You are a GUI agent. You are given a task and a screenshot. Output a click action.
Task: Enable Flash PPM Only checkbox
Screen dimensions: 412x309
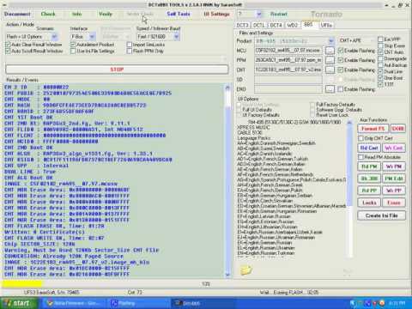coord(130,51)
